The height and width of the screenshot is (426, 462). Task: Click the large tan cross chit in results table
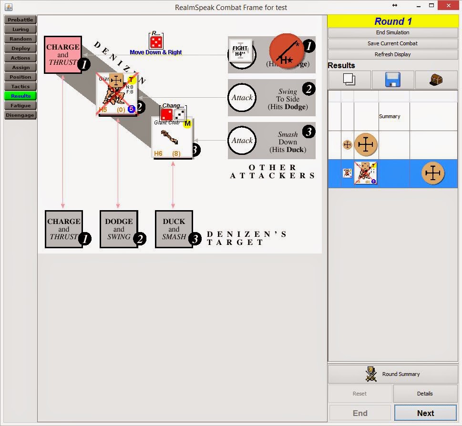point(366,144)
